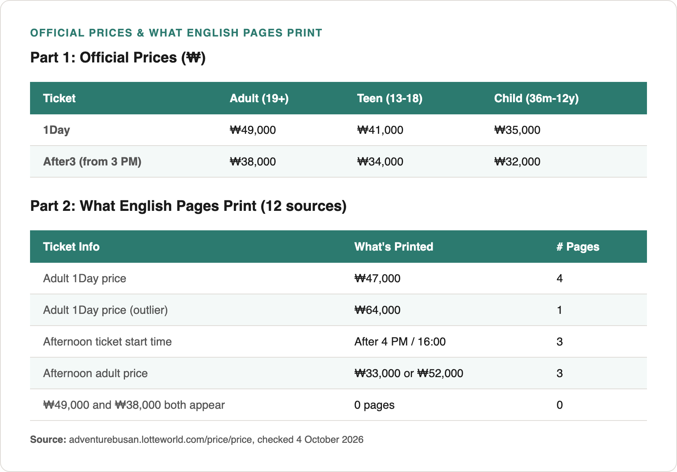The width and height of the screenshot is (677, 472).
Task: Click the 'Adult (19+)' column header
Action: click(x=259, y=98)
